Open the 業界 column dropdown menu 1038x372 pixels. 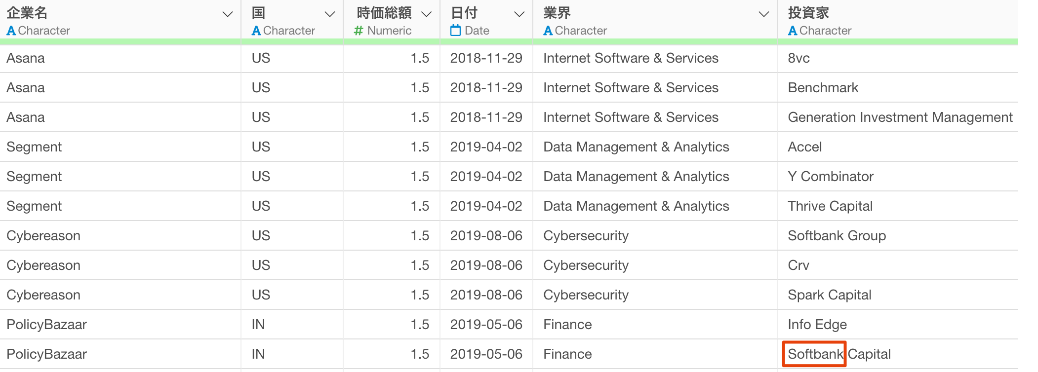pos(764,14)
